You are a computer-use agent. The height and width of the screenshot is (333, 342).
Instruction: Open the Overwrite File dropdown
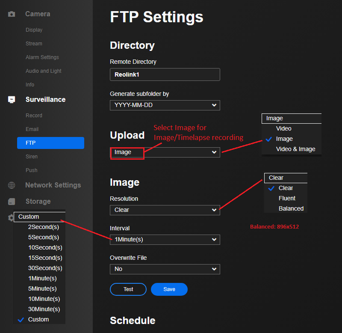(165, 269)
